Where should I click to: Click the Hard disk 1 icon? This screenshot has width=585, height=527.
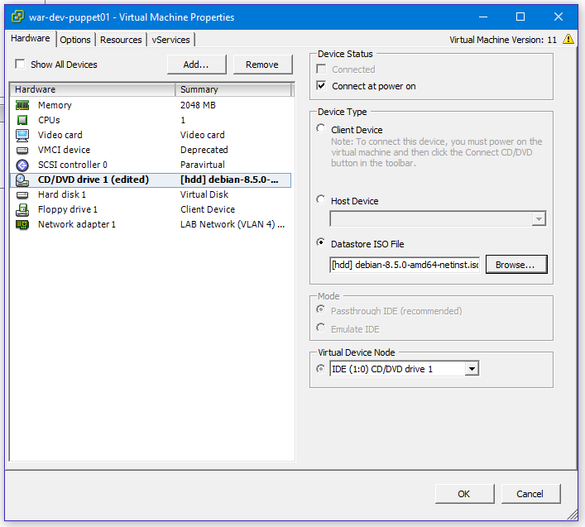[22, 194]
